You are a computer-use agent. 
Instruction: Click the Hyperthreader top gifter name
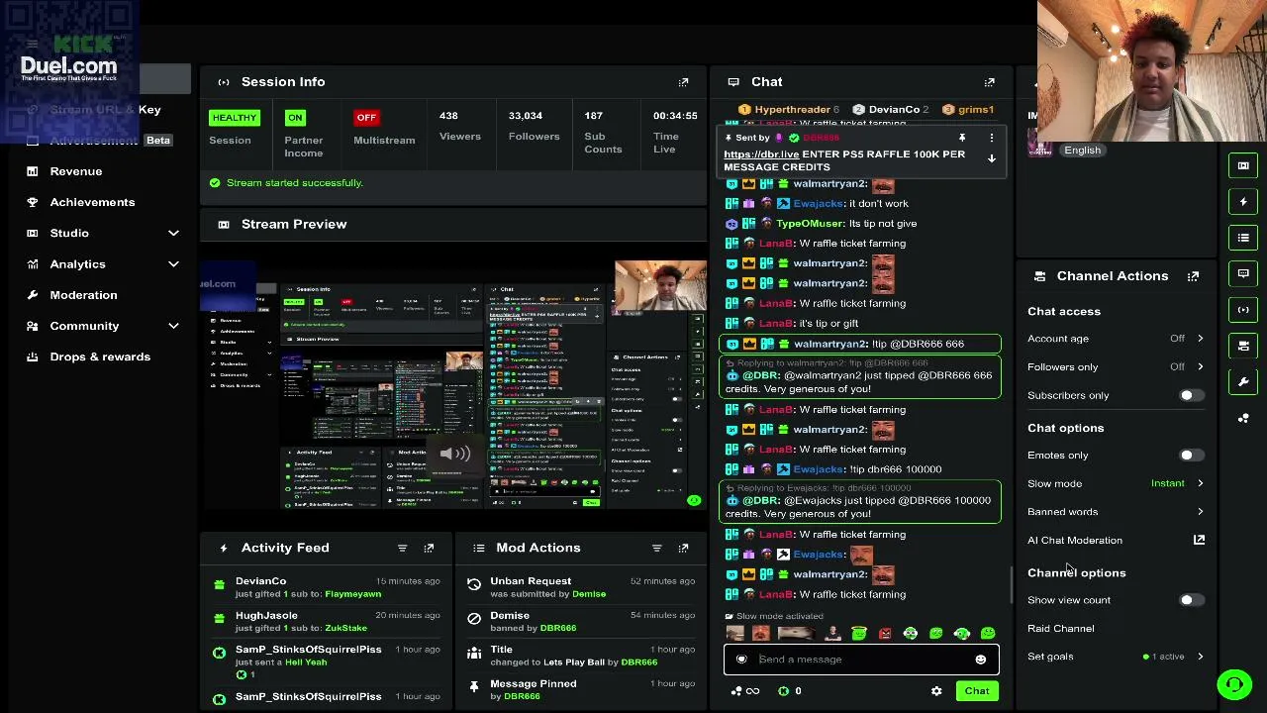coord(792,110)
